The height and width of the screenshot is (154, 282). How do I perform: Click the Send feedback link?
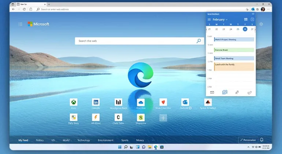pos(213,14)
